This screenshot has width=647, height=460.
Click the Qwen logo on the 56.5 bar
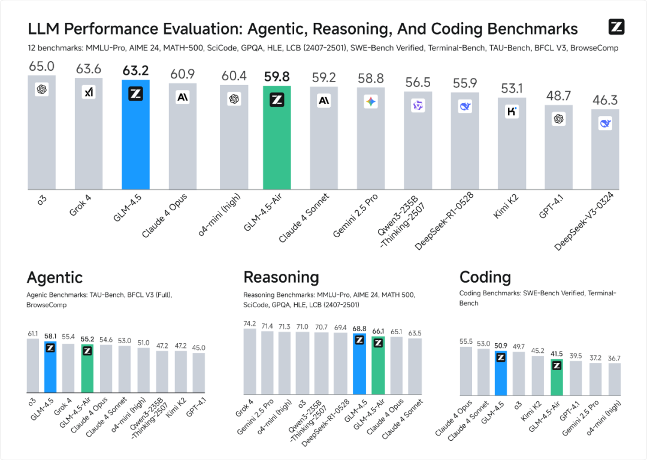click(418, 105)
